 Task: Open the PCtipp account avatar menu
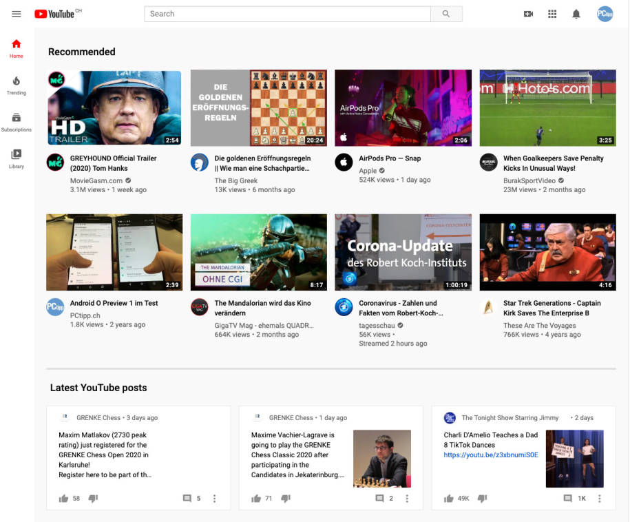(x=605, y=14)
